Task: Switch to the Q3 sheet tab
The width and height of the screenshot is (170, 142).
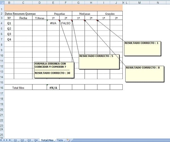Action: [x=29, y=140]
